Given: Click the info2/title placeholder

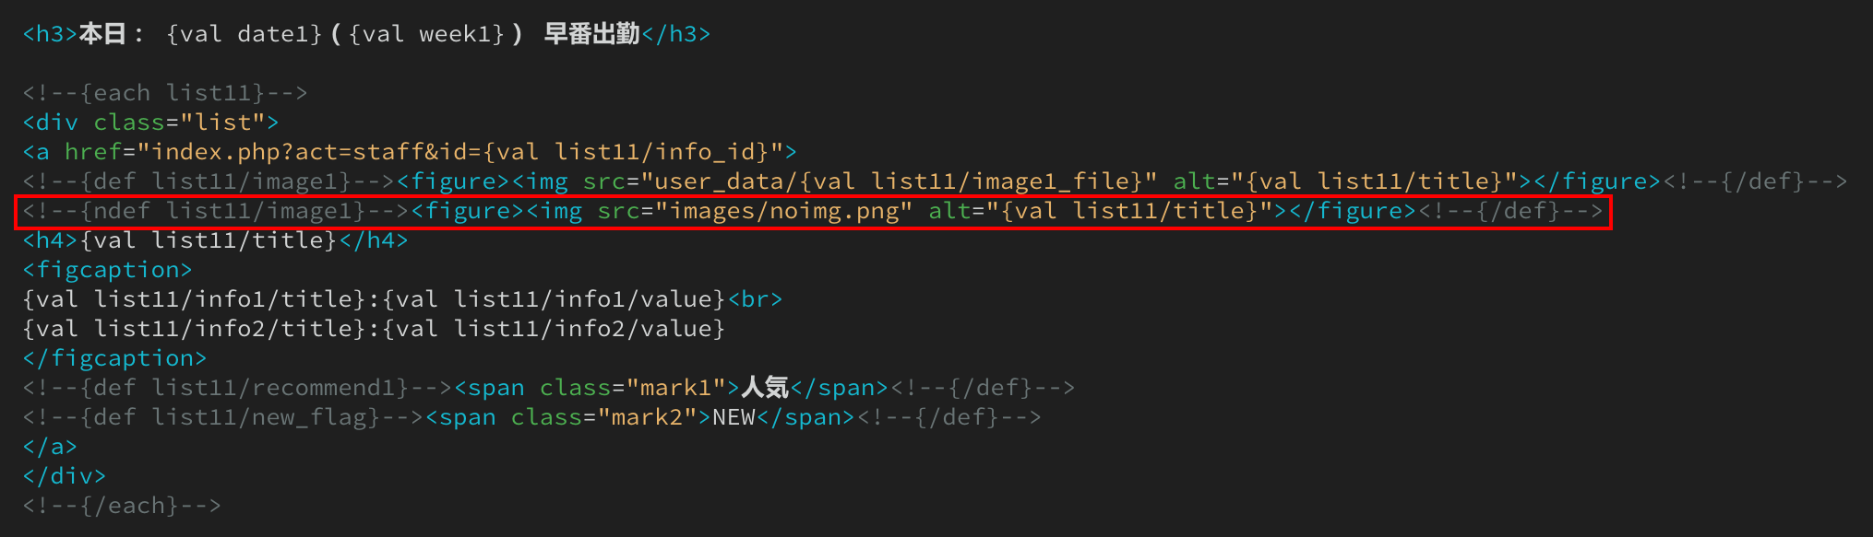Looking at the screenshot, I should pyautogui.click(x=194, y=329).
